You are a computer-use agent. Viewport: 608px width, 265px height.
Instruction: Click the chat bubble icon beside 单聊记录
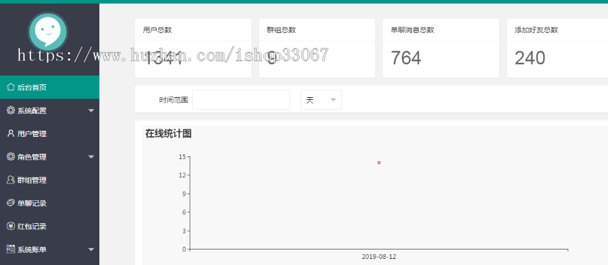[11, 203]
